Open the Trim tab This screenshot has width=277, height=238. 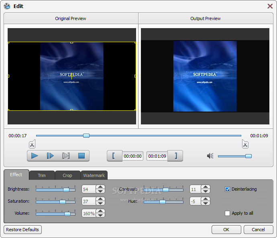[42, 175]
